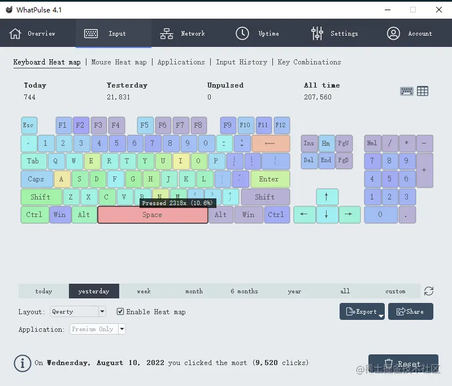The width and height of the screenshot is (452, 386).
Task: Click the Space key on heatmap
Action: (153, 215)
